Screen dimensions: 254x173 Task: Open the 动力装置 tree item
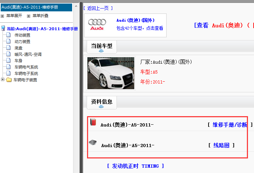[x=22, y=42]
